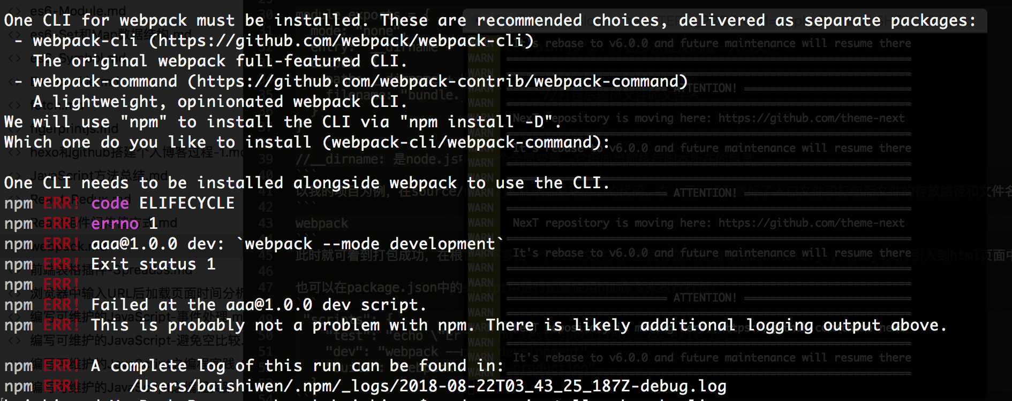The width and height of the screenshot is (1012, 401).
Task: Click the background terminal's lower 'NexT repository is moving here' line
Action: [708, 223]
